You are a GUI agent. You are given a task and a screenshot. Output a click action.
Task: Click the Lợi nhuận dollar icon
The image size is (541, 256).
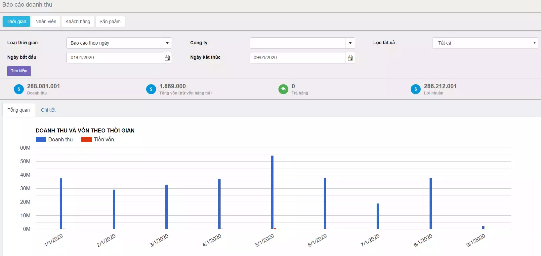[x=416, y=89]
